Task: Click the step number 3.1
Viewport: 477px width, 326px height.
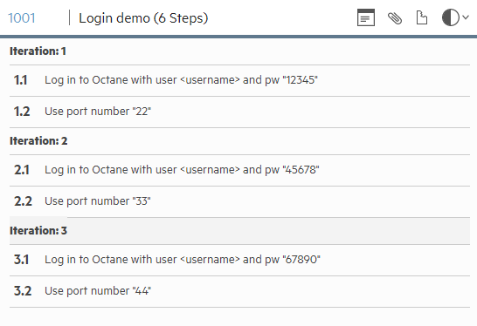Action: 21,260
